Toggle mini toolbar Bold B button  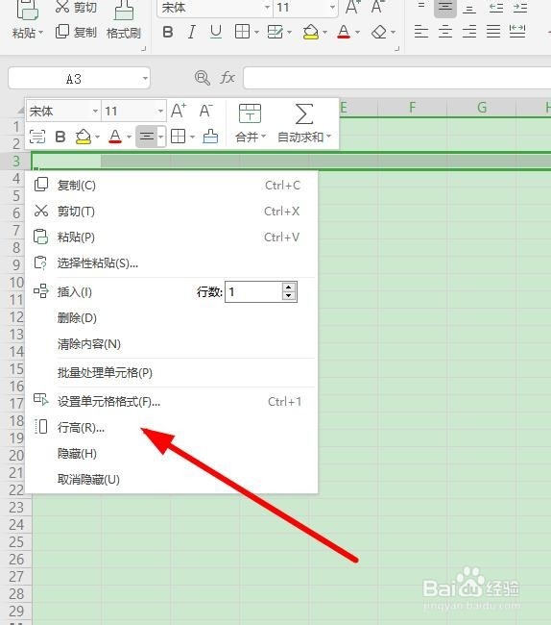click(x=60, y=137)
